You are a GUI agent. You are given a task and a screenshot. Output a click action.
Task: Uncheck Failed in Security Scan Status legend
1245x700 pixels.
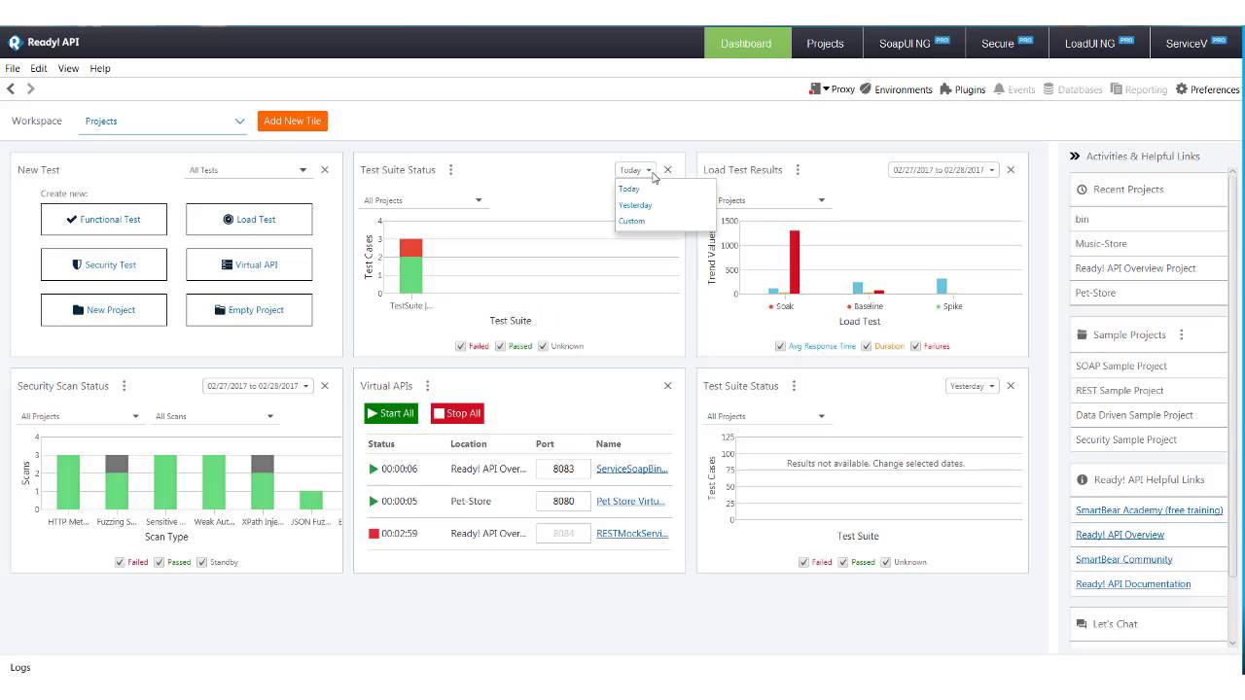click(x=120, y=562)
